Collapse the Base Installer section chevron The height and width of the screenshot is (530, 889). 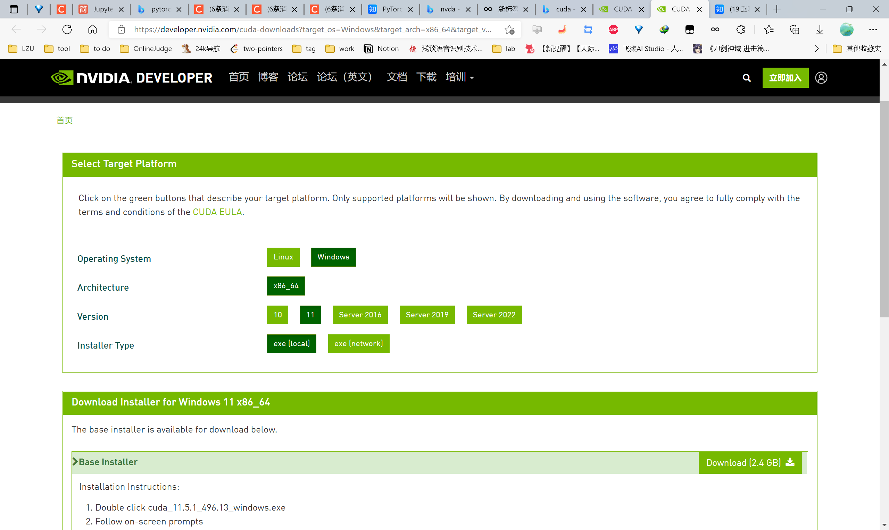click(75, 462)
